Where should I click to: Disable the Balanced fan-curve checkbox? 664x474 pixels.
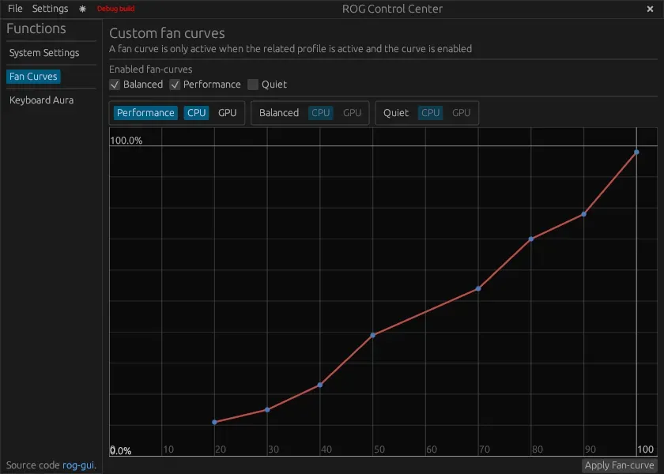point(115,85)
